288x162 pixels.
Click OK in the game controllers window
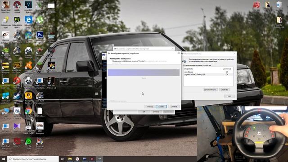tap(229, 96)
